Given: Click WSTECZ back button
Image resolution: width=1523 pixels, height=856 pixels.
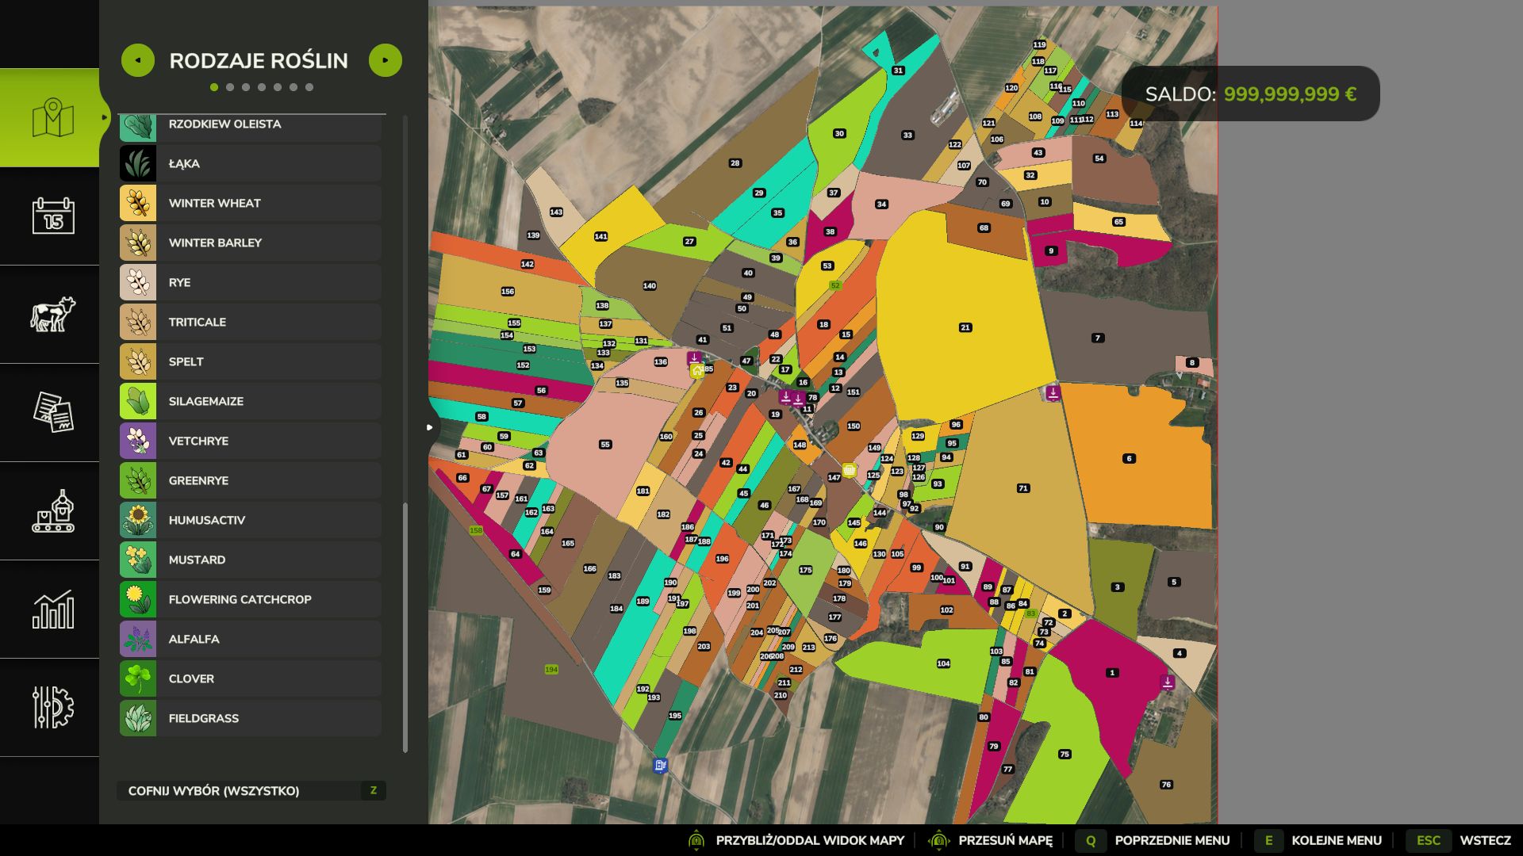Looking at the screenshot, I should 1459,840.
